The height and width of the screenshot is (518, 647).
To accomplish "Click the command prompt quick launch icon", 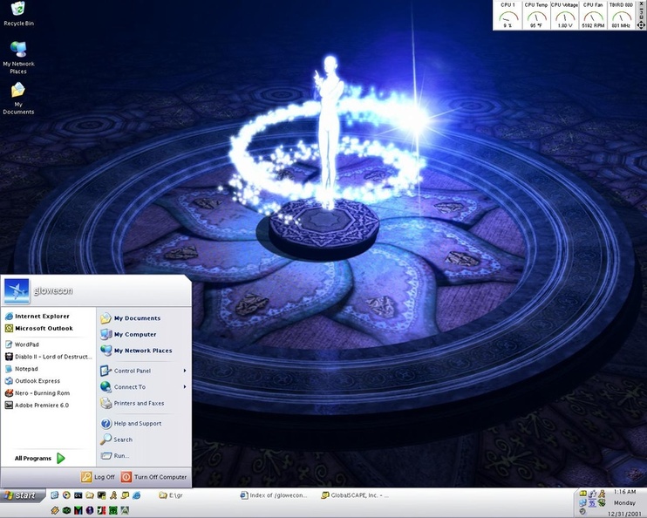I will 78,495.
